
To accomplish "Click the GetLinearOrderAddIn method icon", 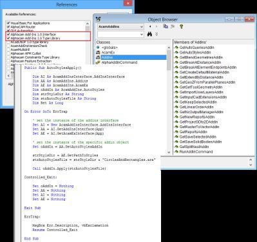I will [176, 107].
